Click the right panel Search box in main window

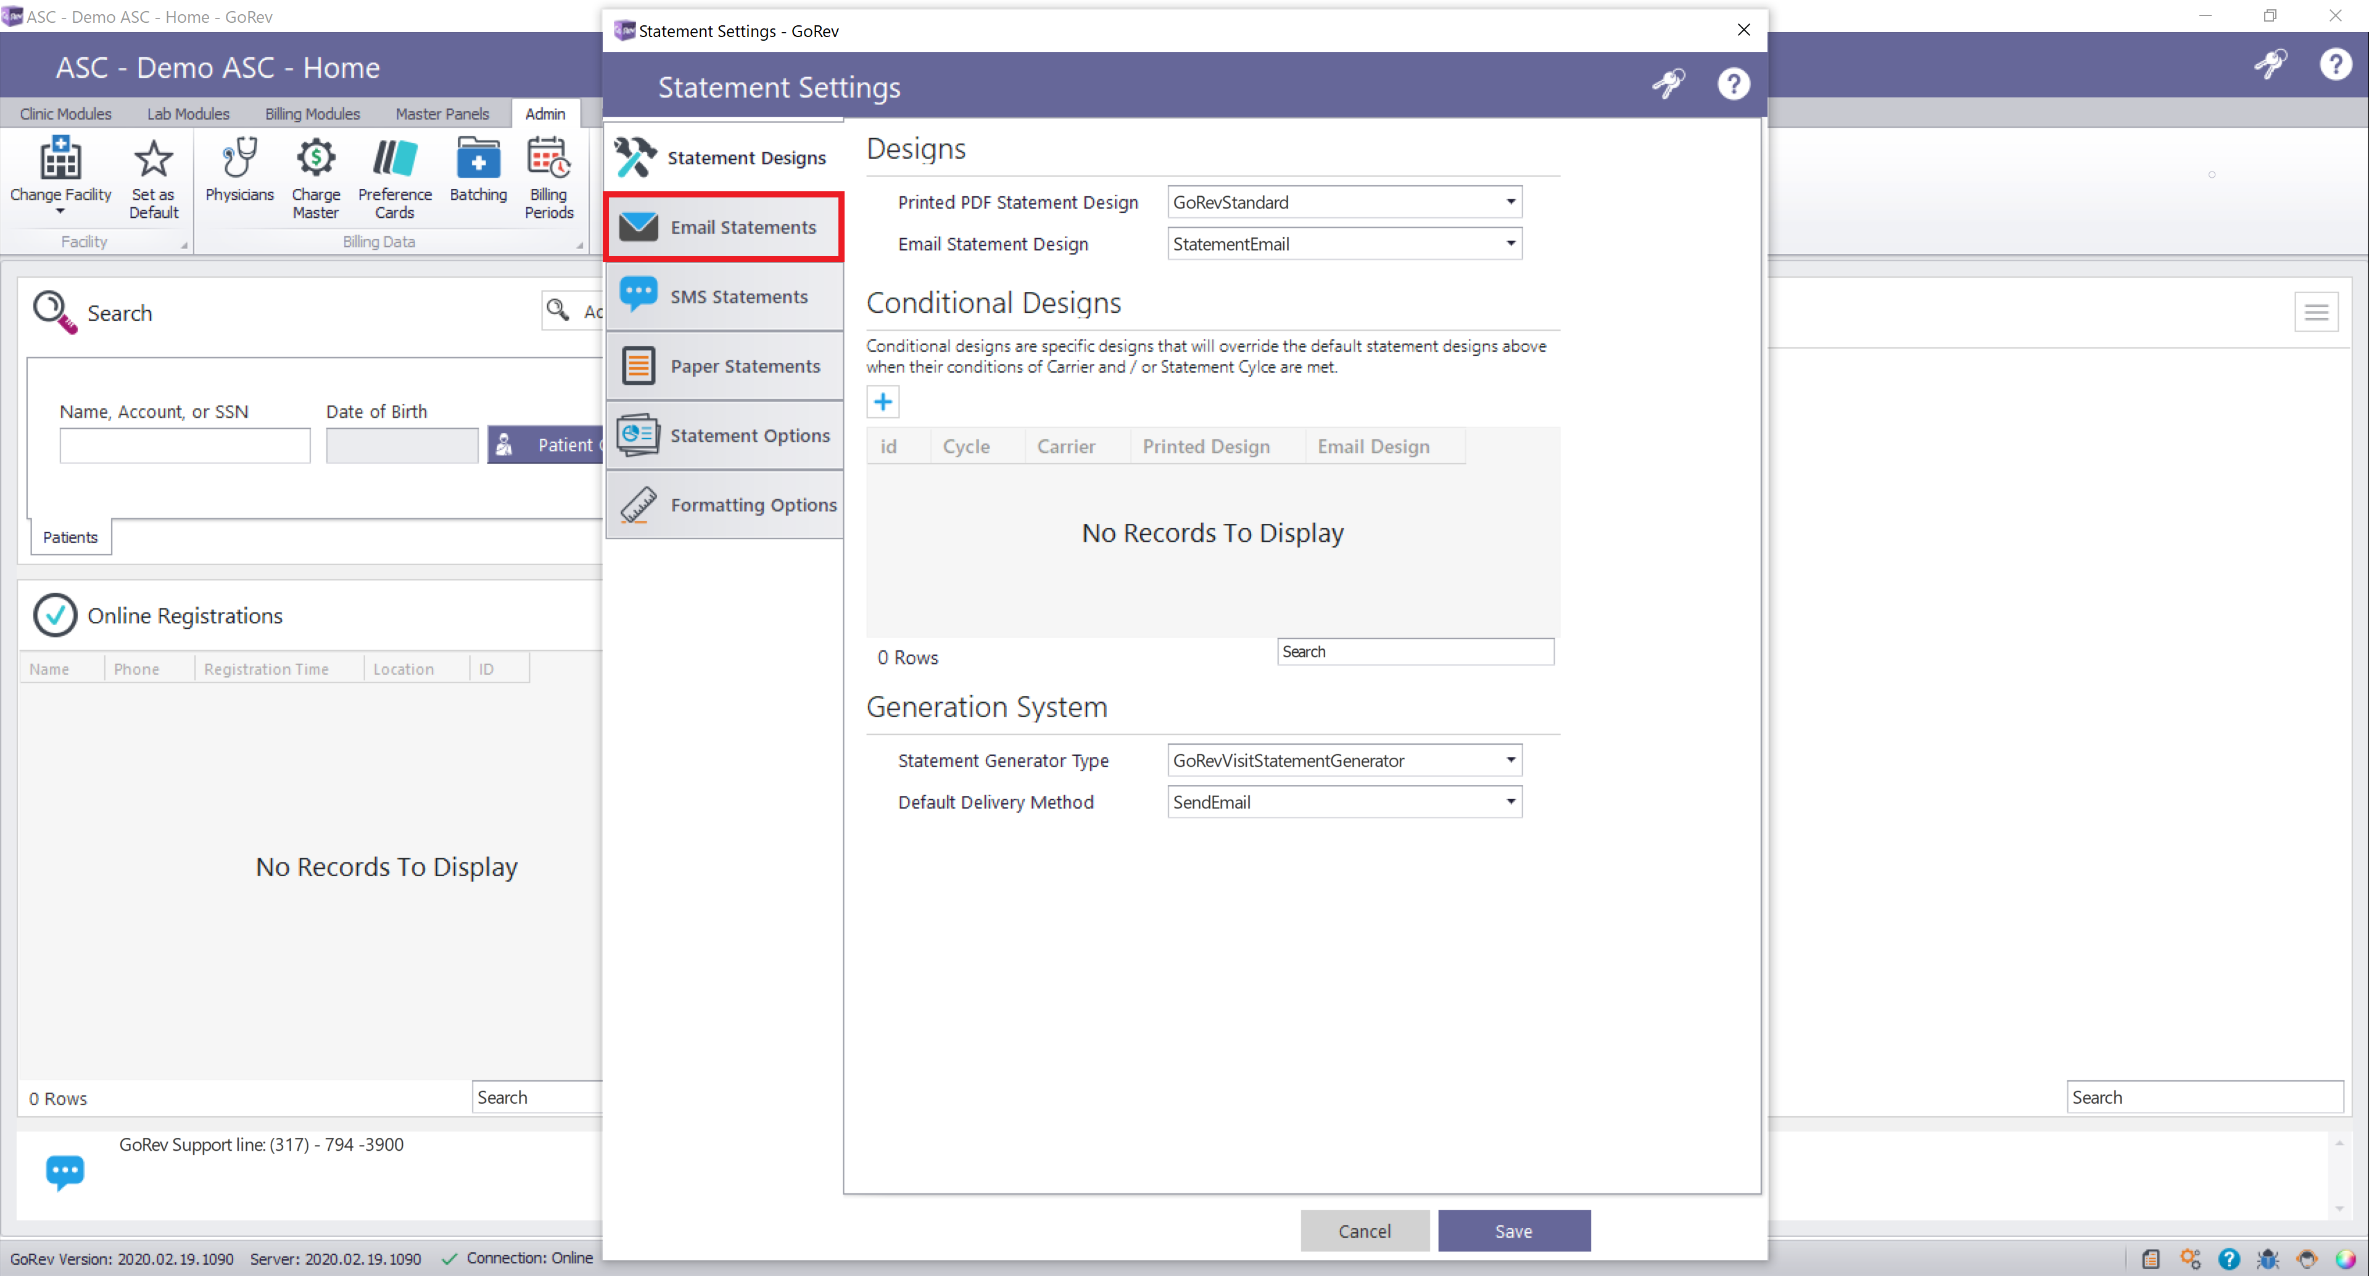(2204, 1098)
